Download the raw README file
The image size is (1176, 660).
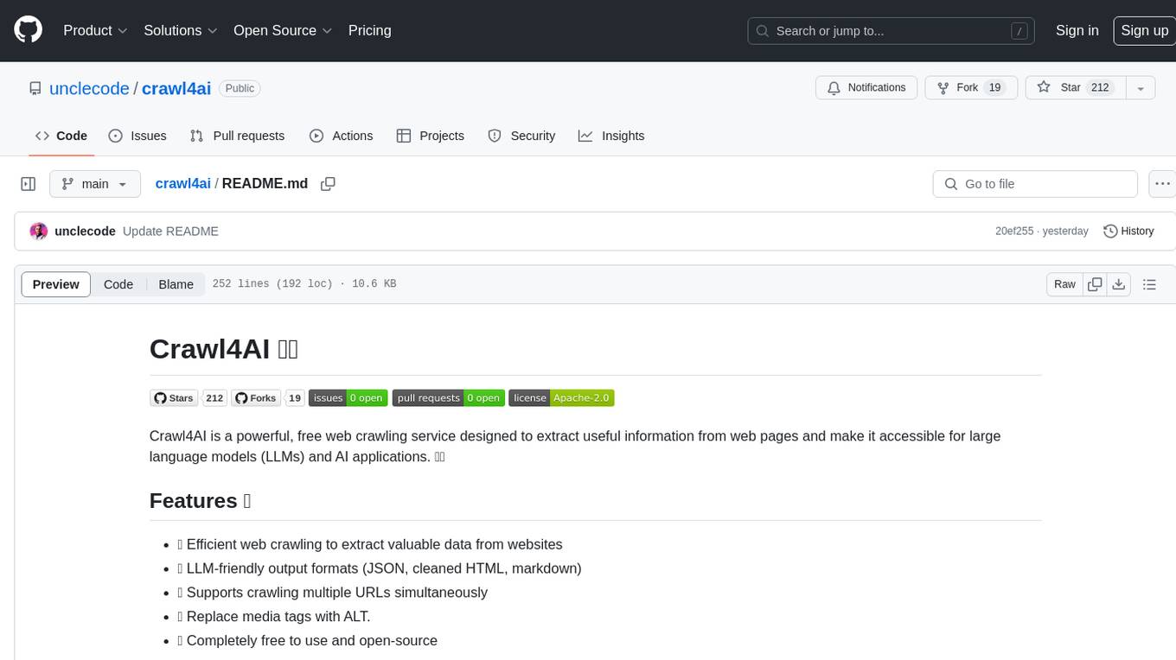[1118, 284]
